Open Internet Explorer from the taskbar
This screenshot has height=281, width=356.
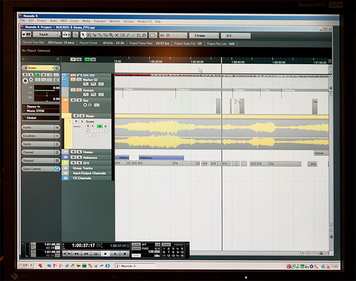tap(67, 266)
